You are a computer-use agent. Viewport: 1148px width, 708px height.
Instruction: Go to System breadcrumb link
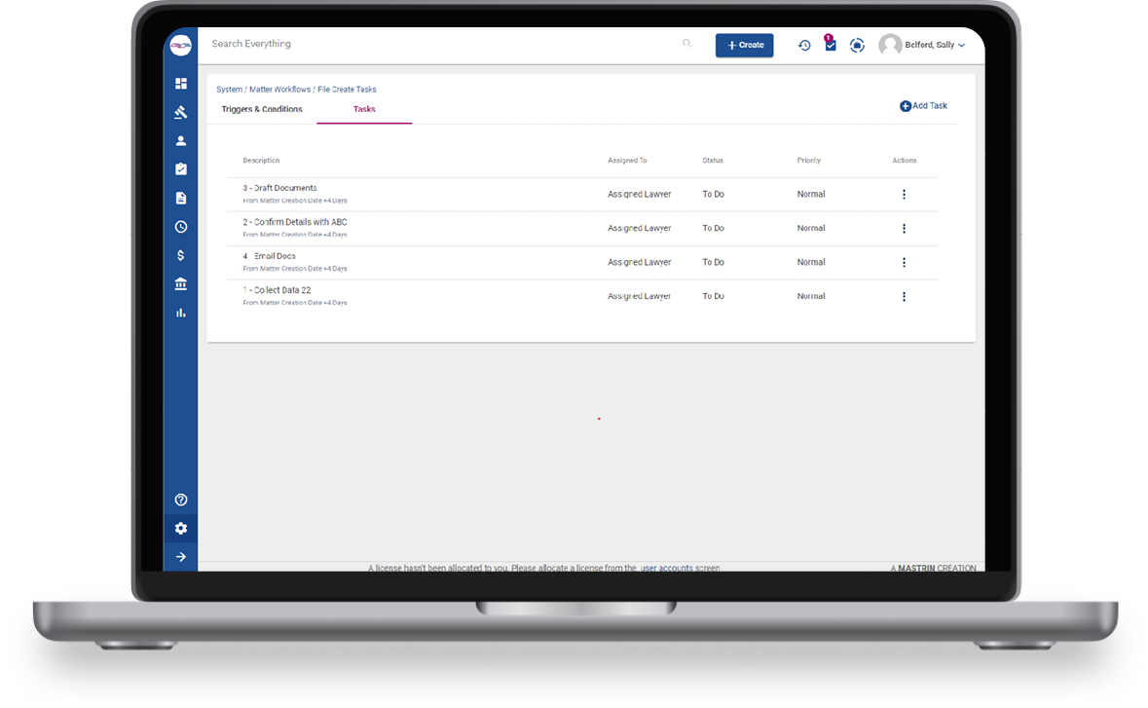229,90
